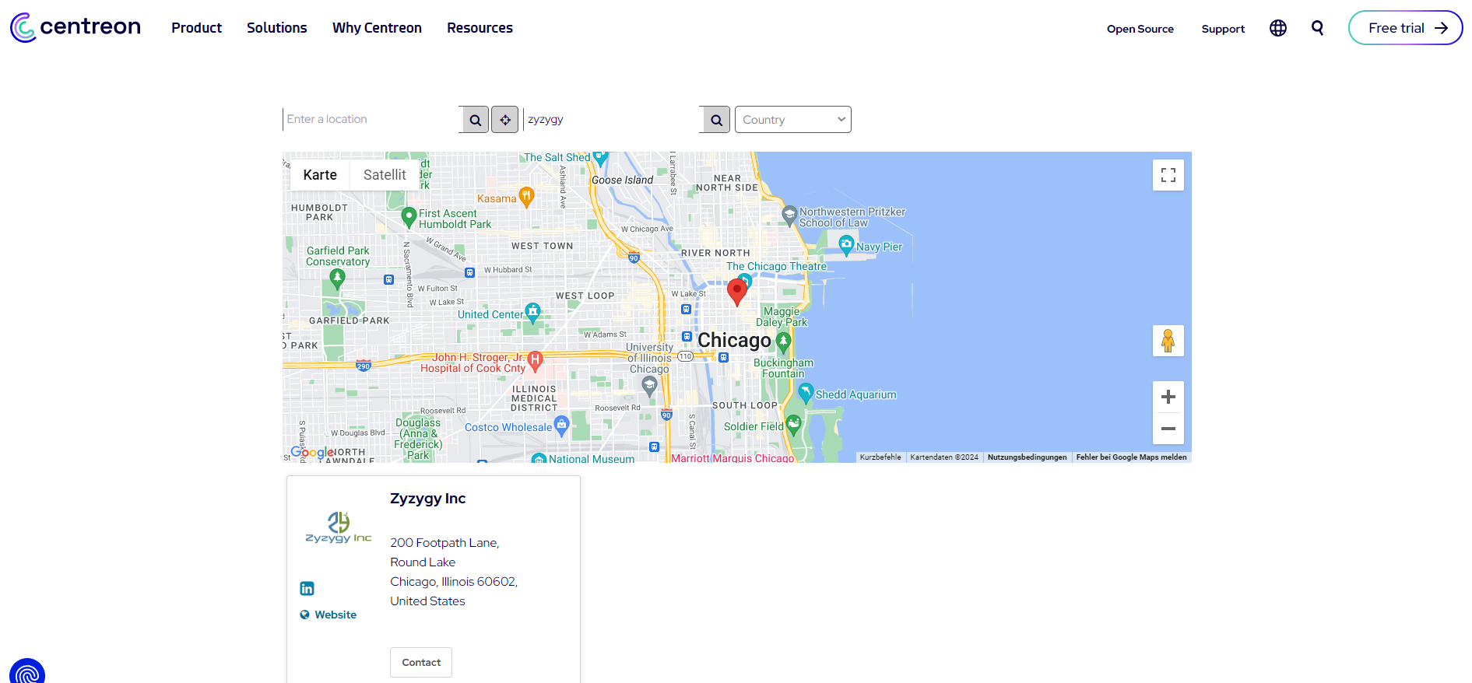Report a Google Maps error link
Screen dimensions: 1472x683
1131,457
